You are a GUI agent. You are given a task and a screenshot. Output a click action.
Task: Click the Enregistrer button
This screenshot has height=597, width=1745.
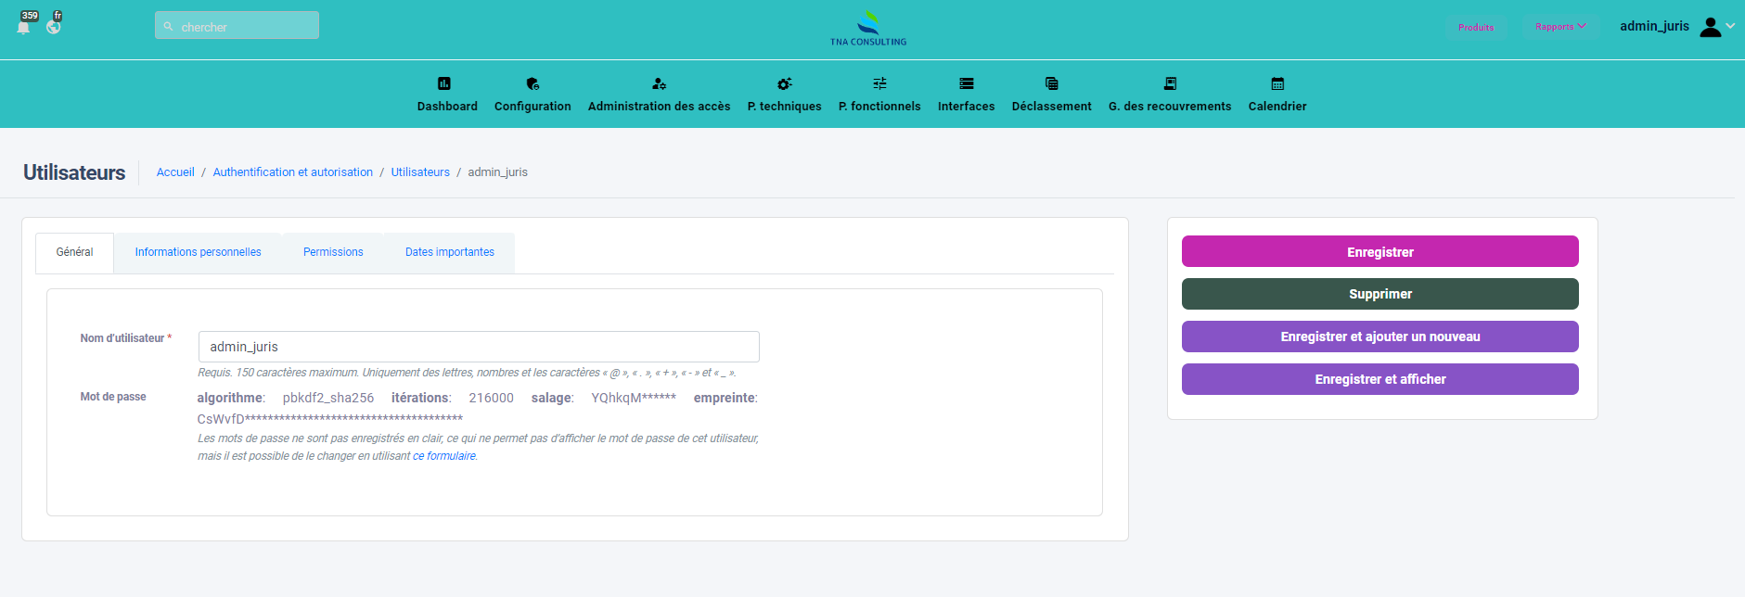point(1379,252)
